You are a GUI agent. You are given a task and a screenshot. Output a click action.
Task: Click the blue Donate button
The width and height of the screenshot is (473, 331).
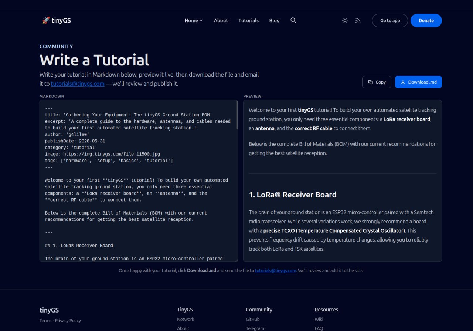tap(426, 21)
